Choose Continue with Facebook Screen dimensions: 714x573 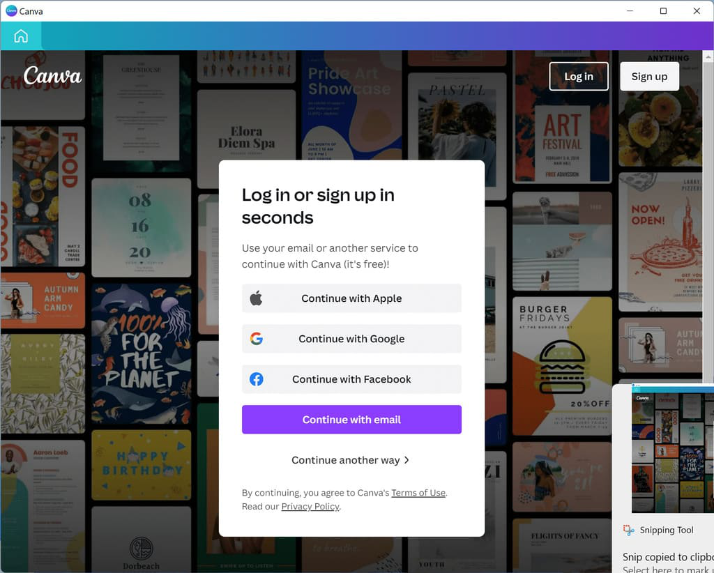pos(351,379)
